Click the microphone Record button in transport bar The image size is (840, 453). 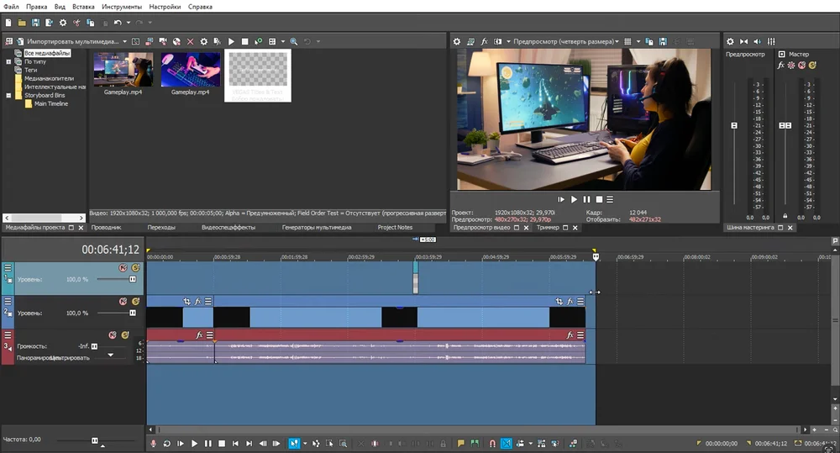pos(153,443)
